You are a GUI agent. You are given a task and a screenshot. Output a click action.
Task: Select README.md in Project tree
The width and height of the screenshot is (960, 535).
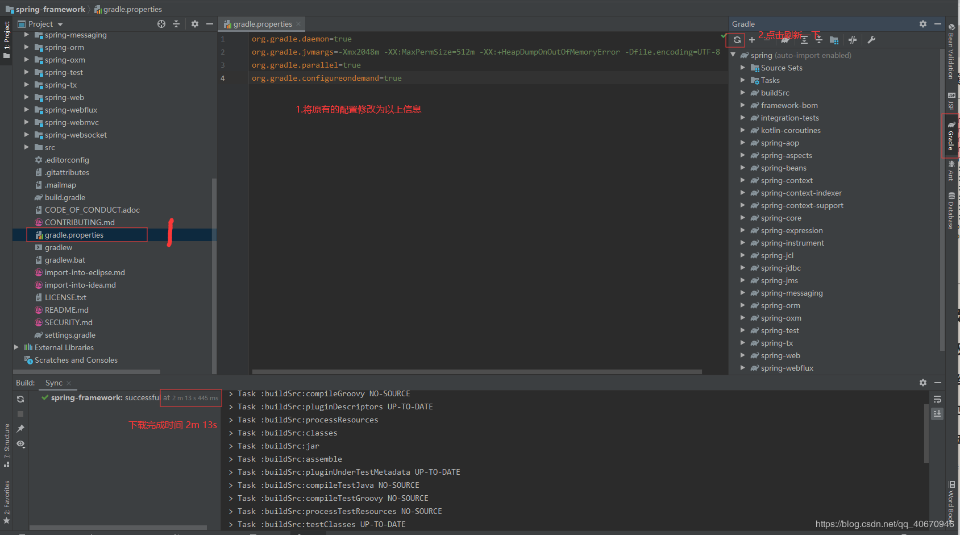pyautogui.click(x=67, y=310)
